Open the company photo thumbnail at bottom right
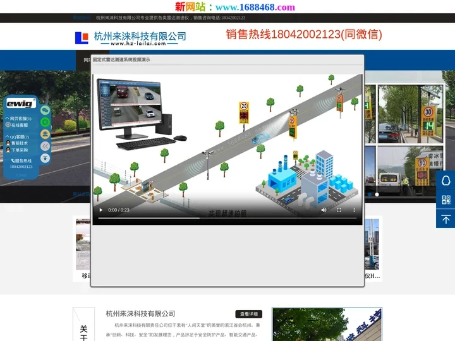This screenshot has width=455, height=341. pos(327,325)
